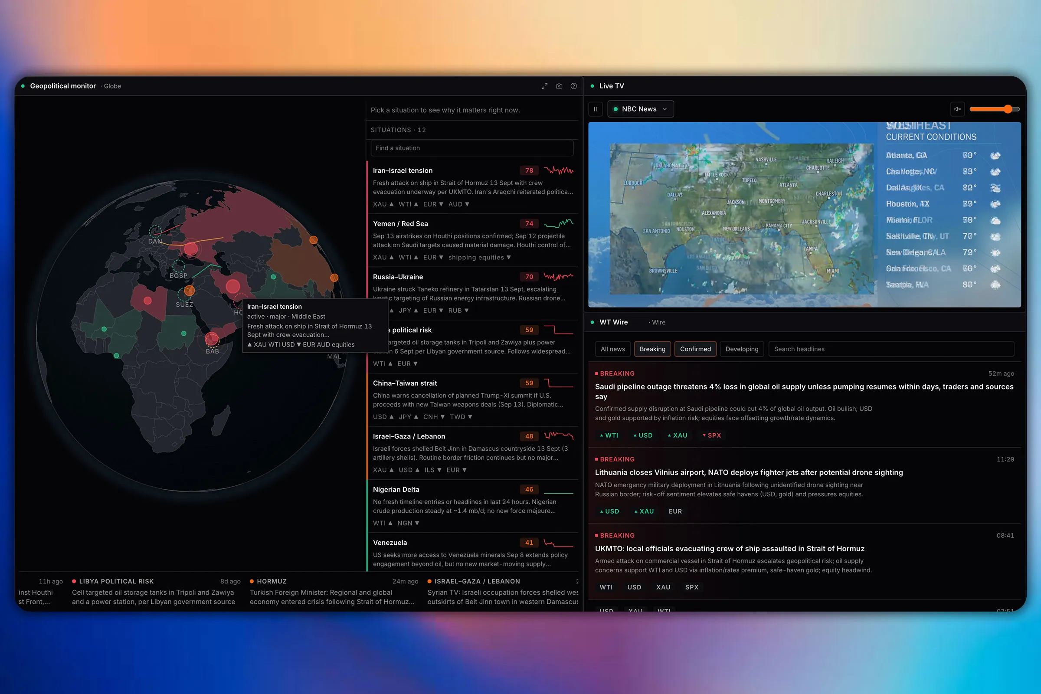The width and height of the screenshot is (1041, 694).
Task: Open the Saudi pipeline outage breaking headline
Action: 804,391
